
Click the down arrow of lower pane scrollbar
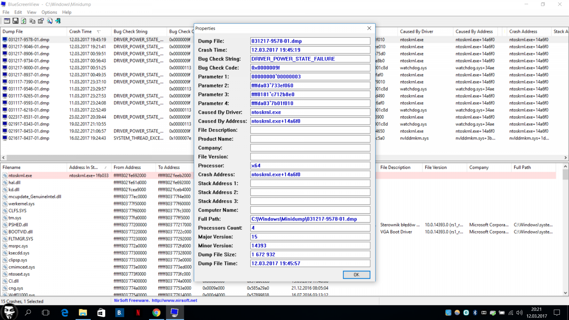[x=565, y=293]
